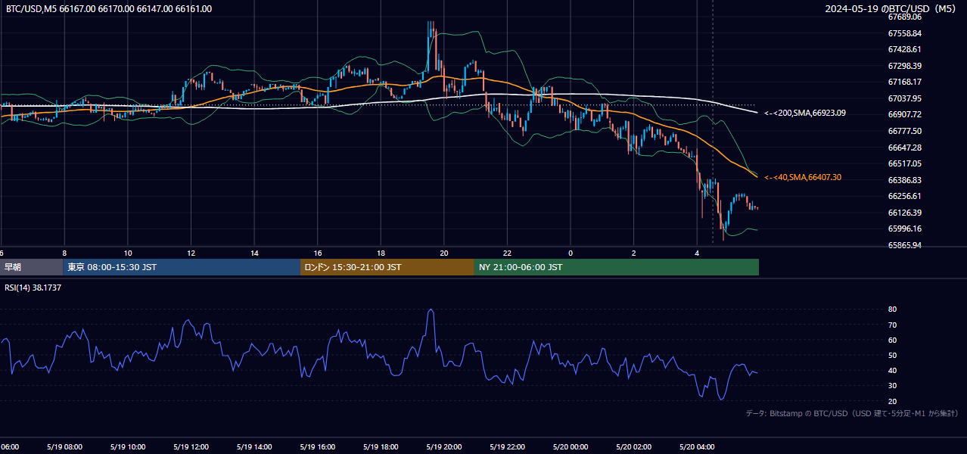Click hour tick 0 under price chart

[x=571, y=253]
